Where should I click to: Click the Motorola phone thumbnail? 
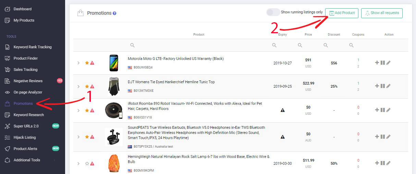pos(114,63)
